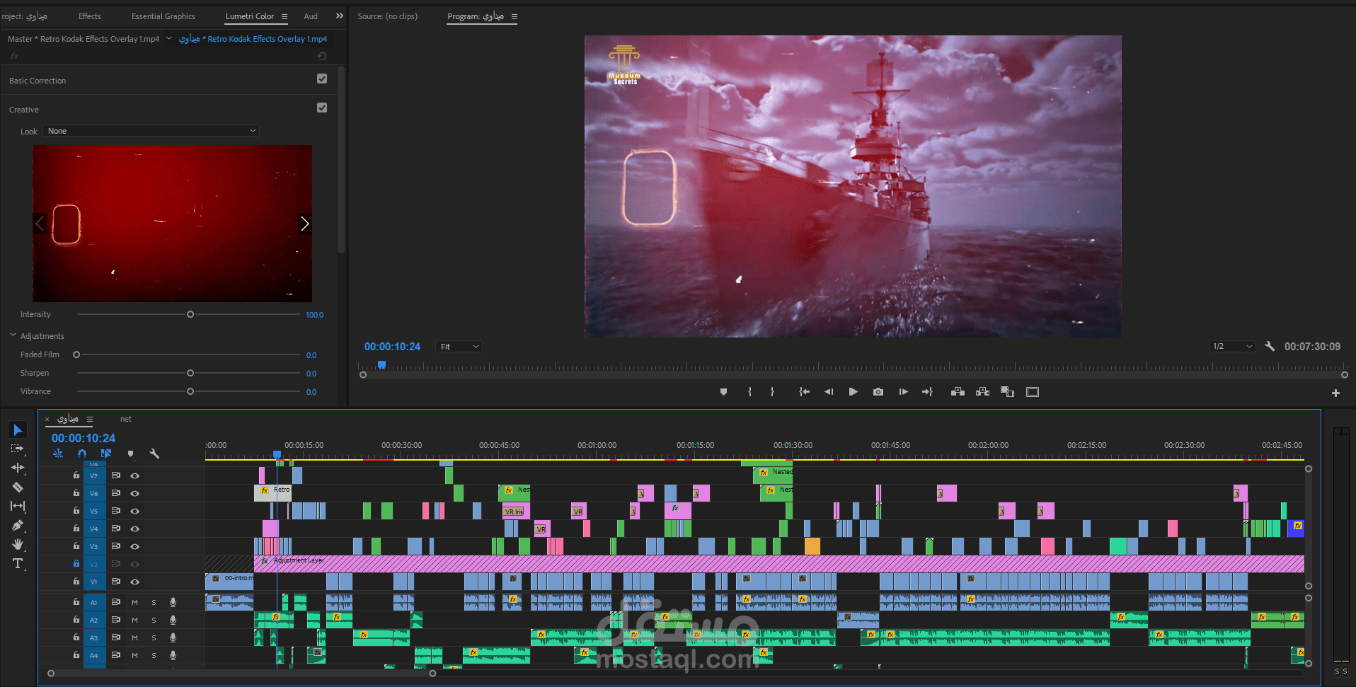1356x687 pixels.
Task: Switch to Essential Graphics tab
Action: pyautogui.click(x=163, y=16)
